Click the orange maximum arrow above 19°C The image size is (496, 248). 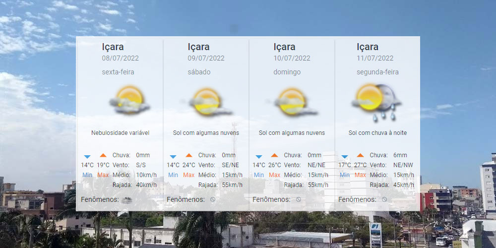[x=103, y=155]
